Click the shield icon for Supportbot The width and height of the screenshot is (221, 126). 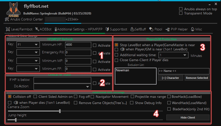(107, 29)
